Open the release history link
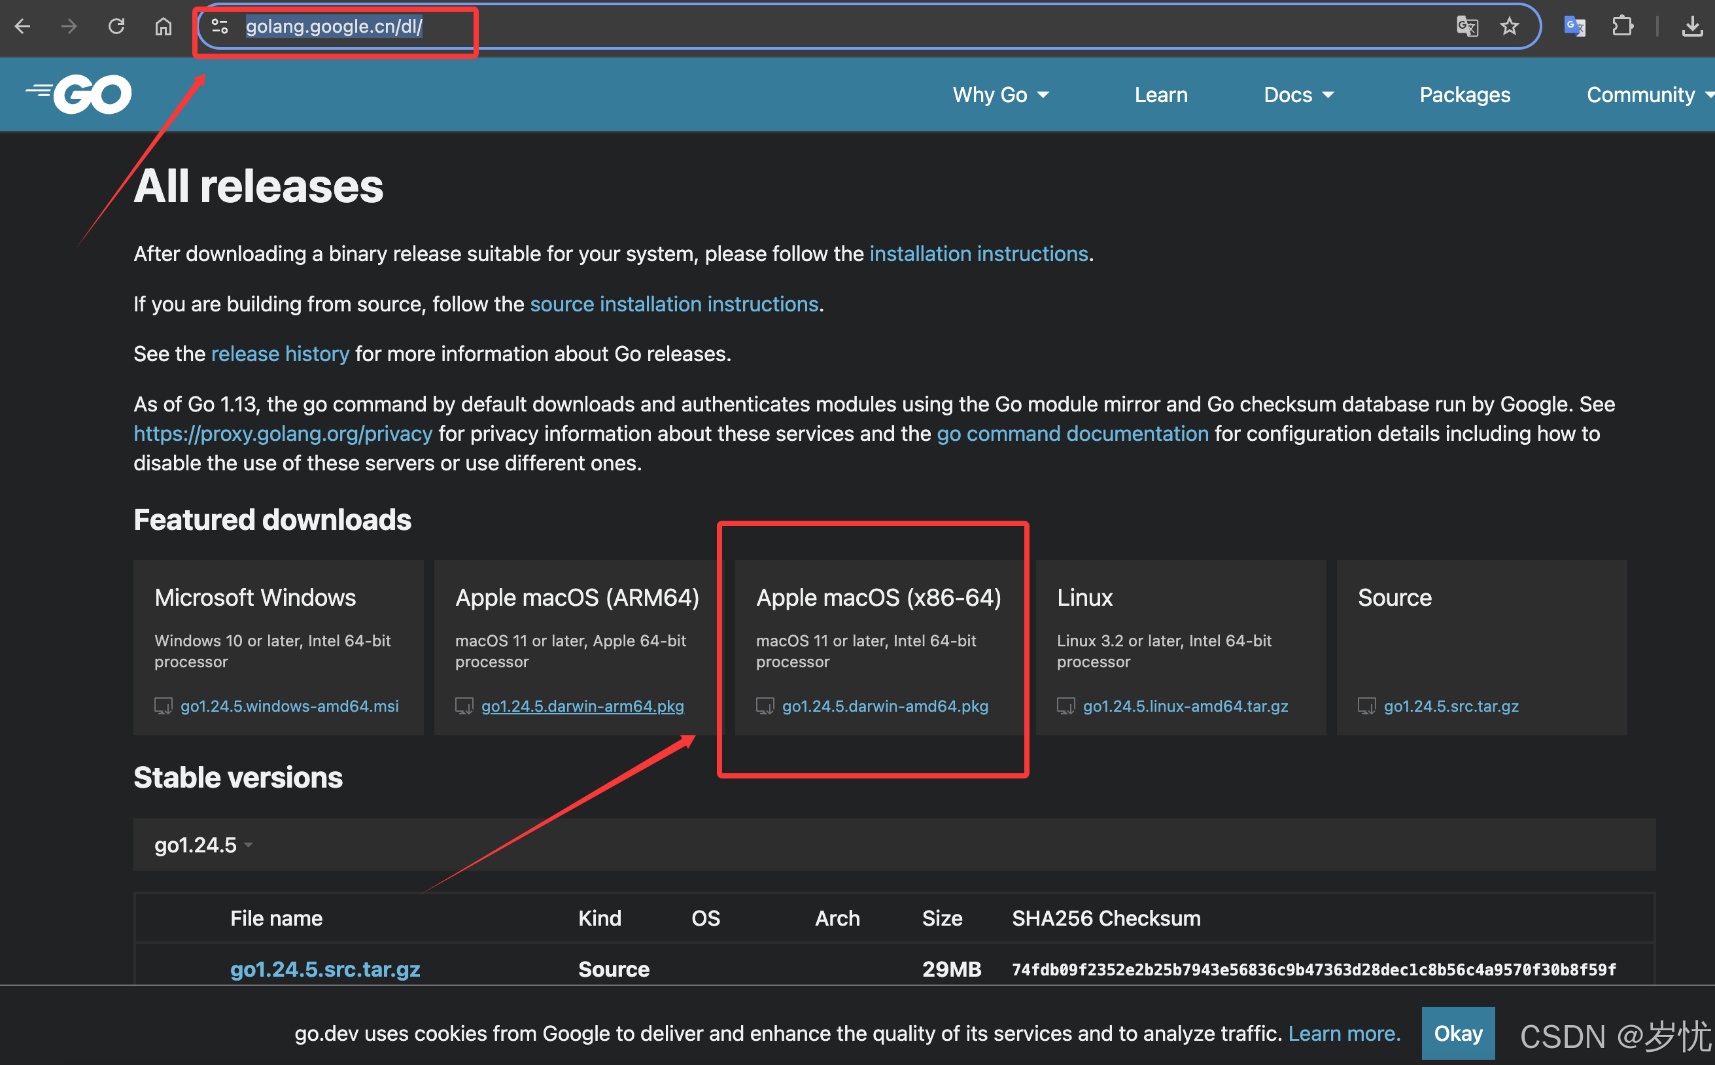Image resolution: width=1715 pixels, height=1065 pixels. 279,354
